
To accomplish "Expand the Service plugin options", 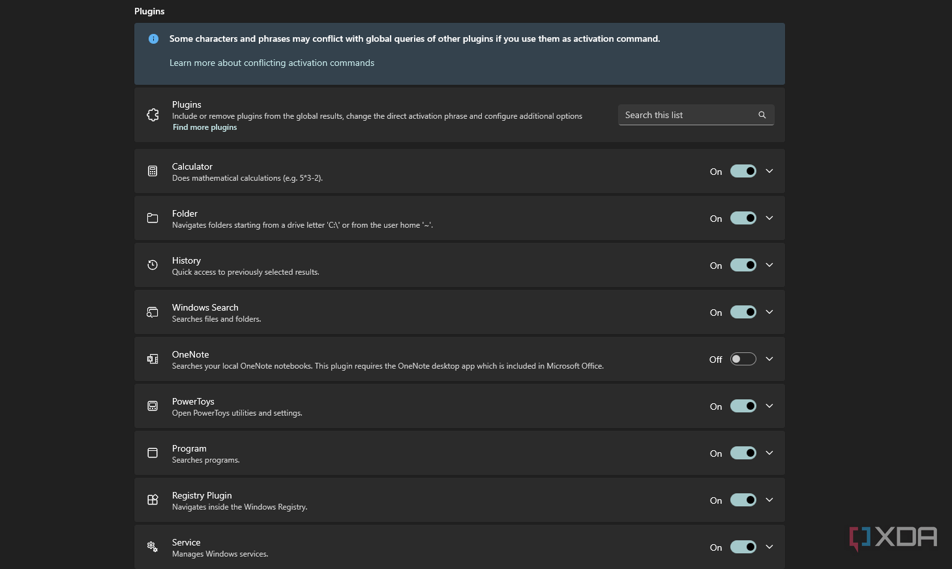I will [769, 547].
